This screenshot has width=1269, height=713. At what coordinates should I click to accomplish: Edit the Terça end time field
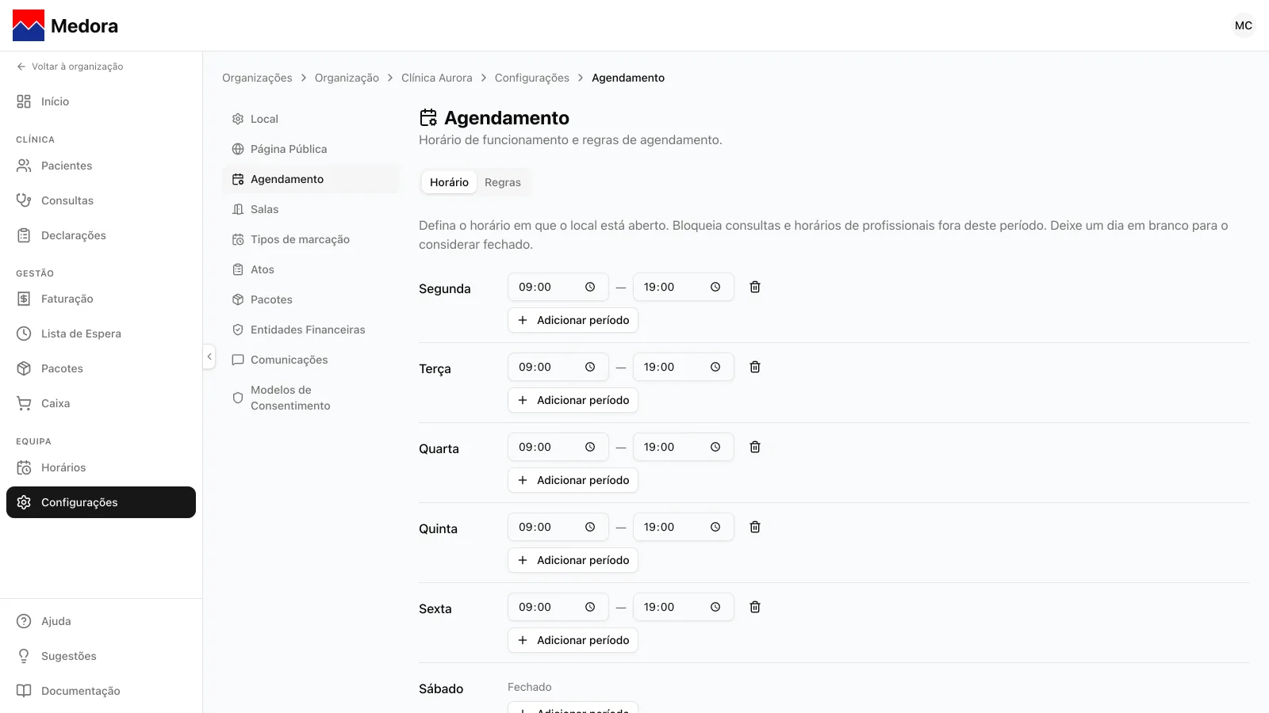click(x=684, y=367)
